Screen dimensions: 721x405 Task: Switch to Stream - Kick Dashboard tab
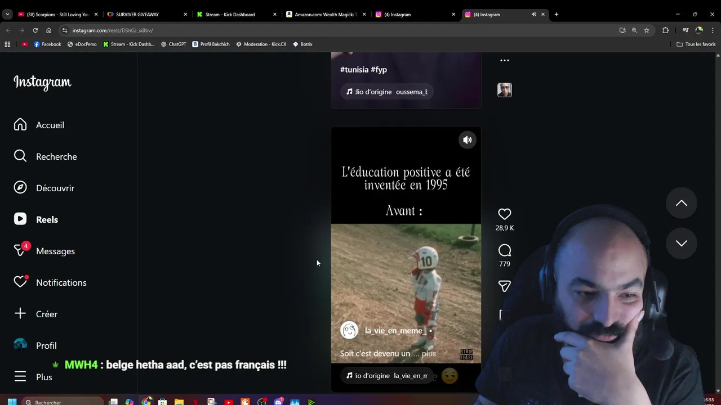(237, 14)
